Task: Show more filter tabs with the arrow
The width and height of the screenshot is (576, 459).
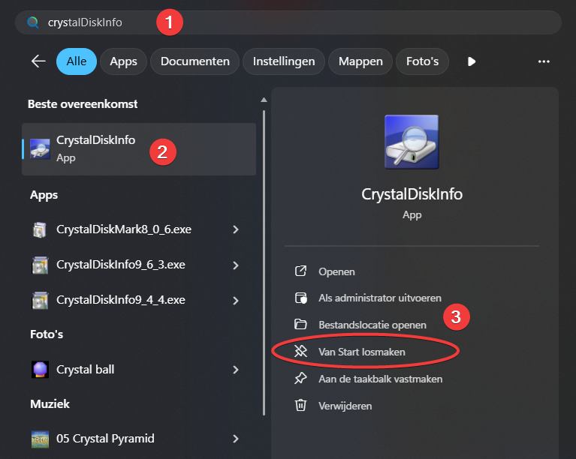Action: (472, 61)
